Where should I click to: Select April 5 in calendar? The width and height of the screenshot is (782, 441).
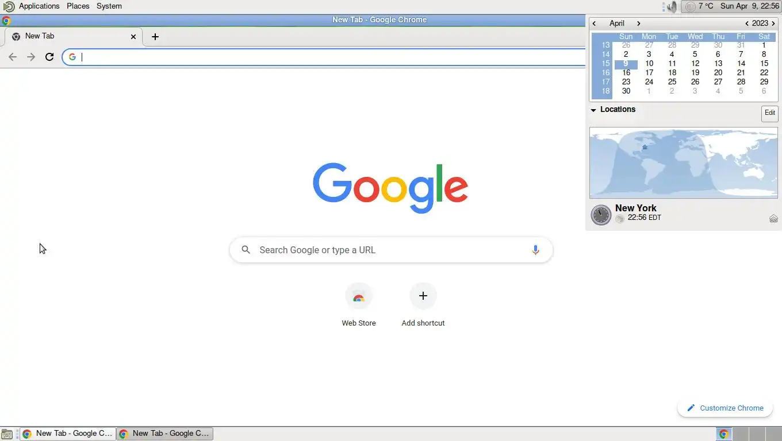695,55
